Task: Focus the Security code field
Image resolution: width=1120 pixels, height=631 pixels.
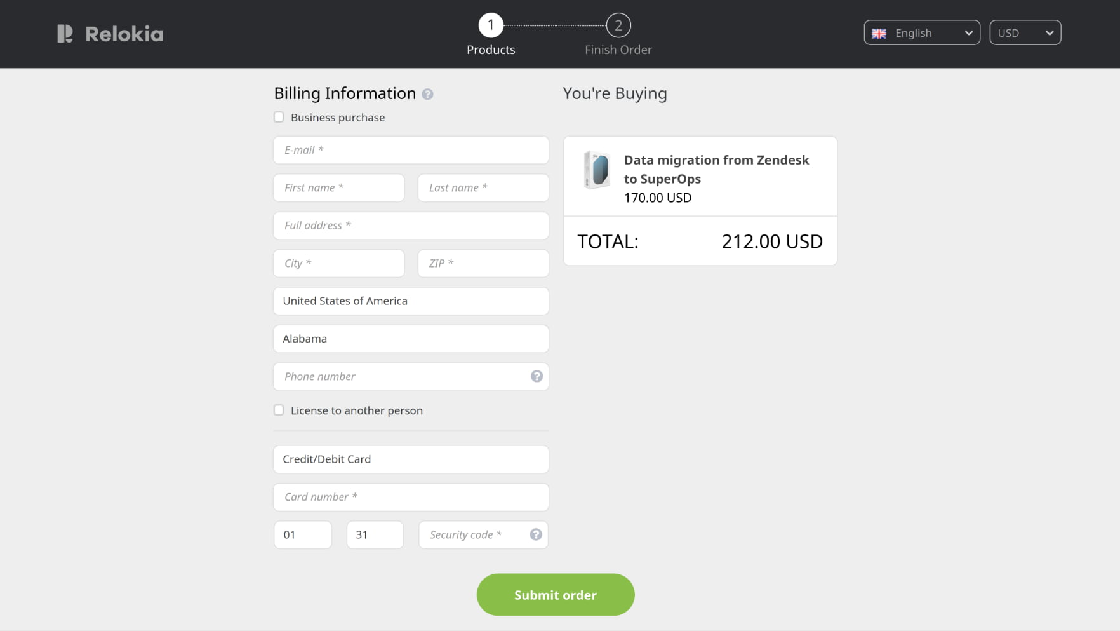Action: (483, 535)
